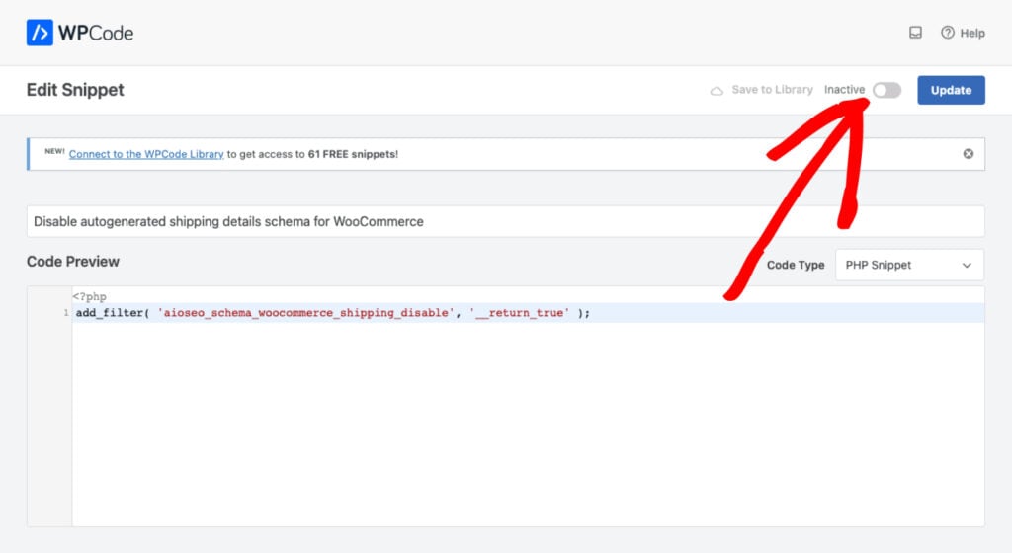Click the Edit Snippet page heading
The width and height of the screenshot is (1012, 553).
point(75,90)
